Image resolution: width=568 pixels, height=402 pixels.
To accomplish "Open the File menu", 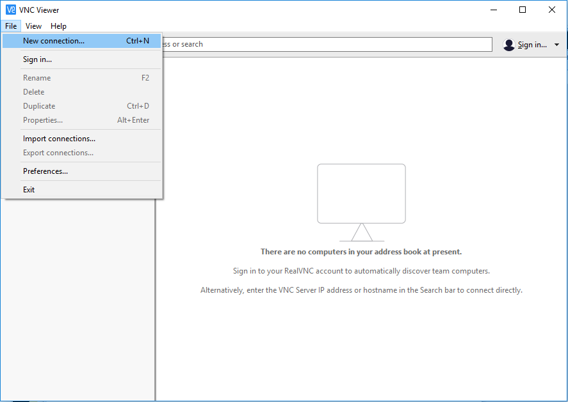I will click(11, 26).
